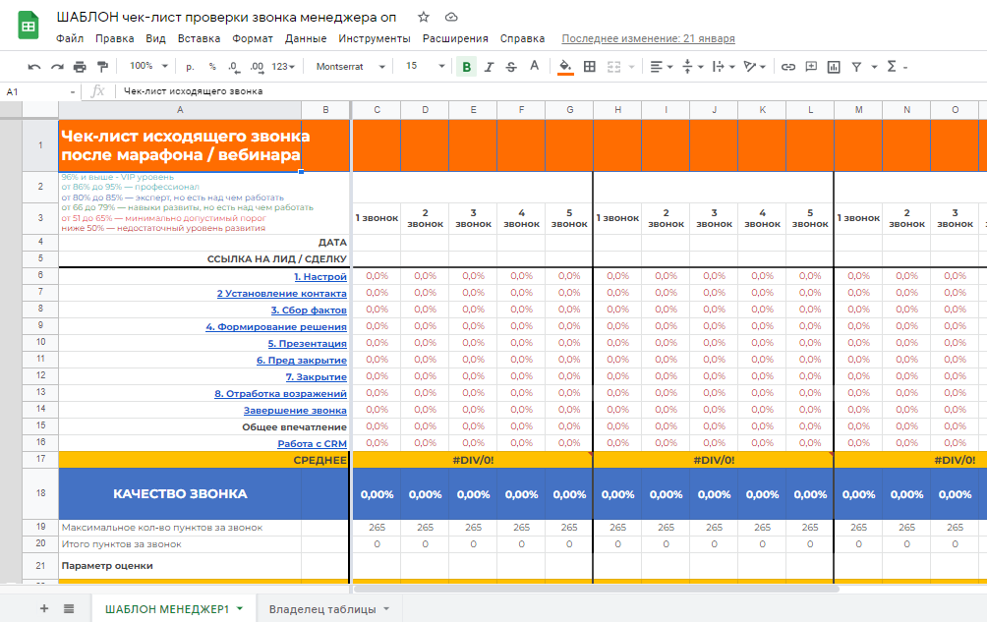
Task: Toggle bold formatting
Action: [466, 67]
